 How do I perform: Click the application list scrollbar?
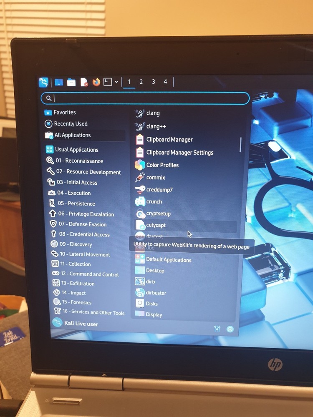240,145
